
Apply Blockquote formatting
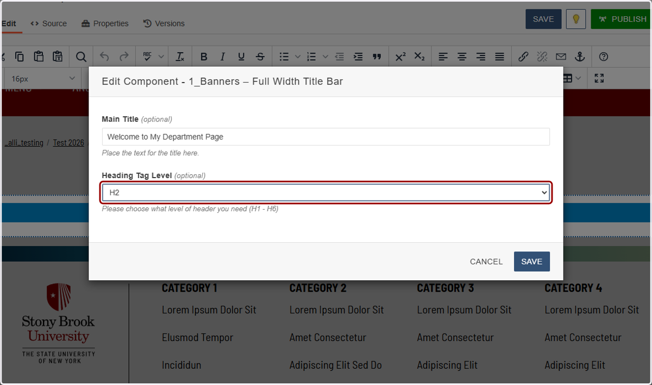coord(377,56)
